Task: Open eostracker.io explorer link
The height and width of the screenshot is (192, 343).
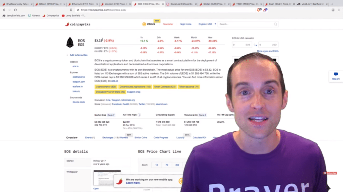Action: tap(79, 77)
